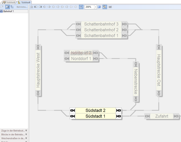Click the top marker of Hauptstrecke West
The image size is (181, 142).
(x=38, y=47)
